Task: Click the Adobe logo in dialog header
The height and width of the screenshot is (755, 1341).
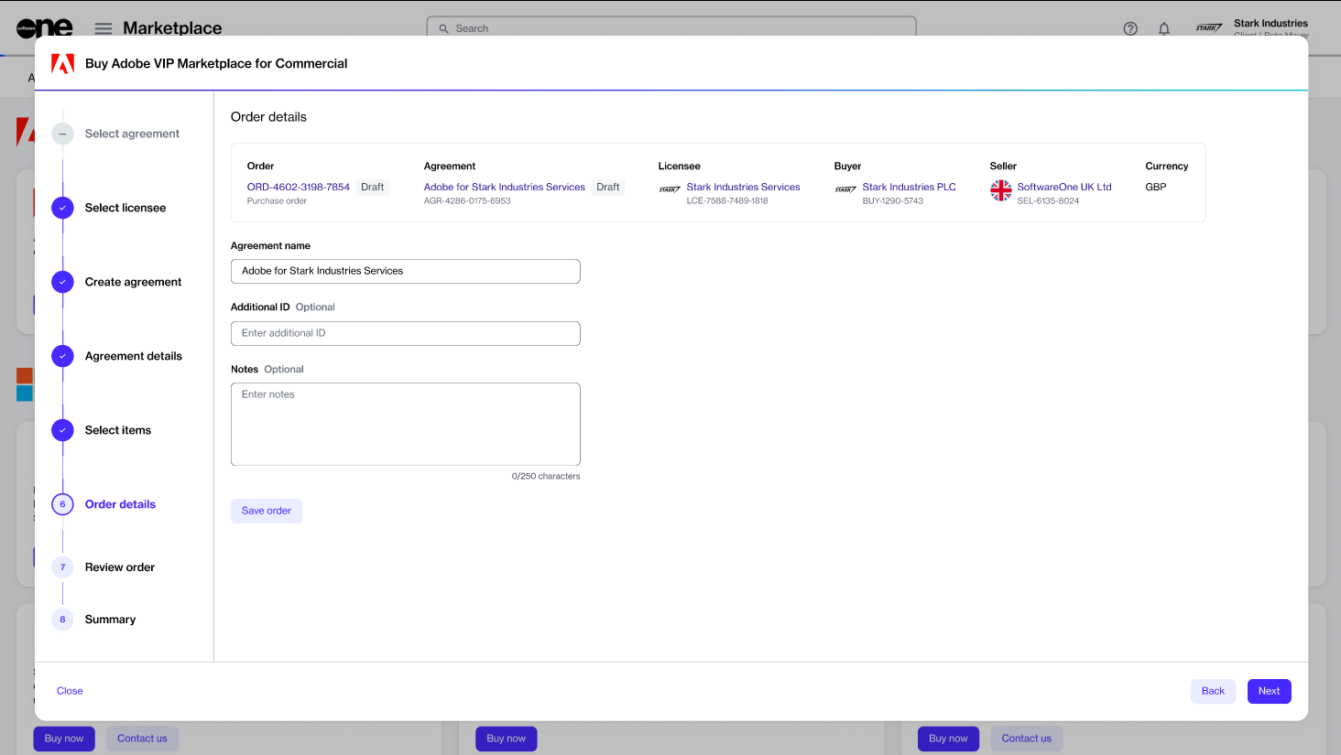Action: (x=62, y=64)
